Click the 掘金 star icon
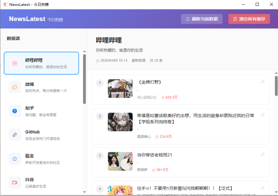Screen dimensions: 278x196 pyautogui.click(x=15, y=159)
